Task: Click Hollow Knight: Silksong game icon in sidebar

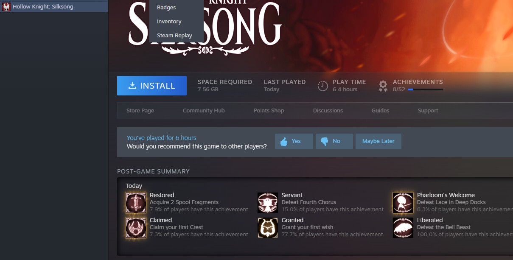Action: [x=6, y=7]
